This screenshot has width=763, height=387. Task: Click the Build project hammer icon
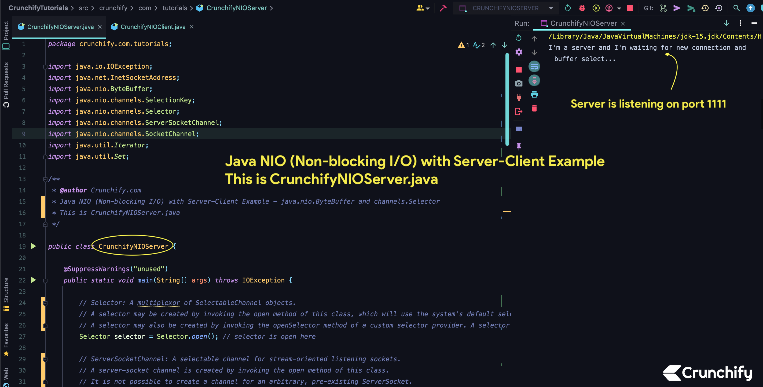[443, 8]
